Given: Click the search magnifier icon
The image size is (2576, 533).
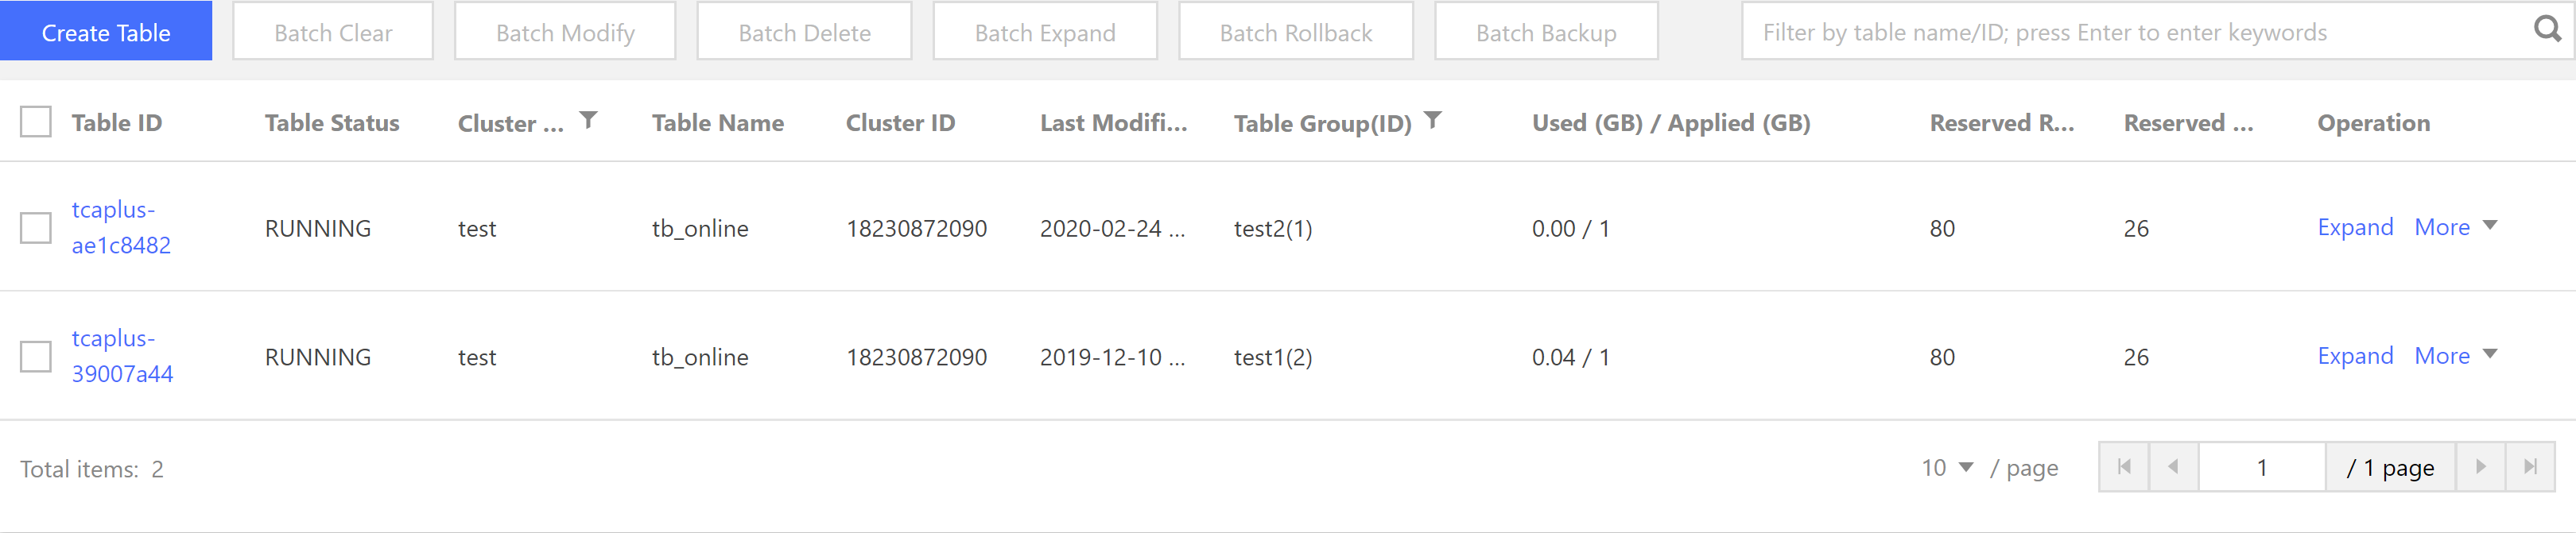Looking at the screenshot, I should [x=2547, y=30].
